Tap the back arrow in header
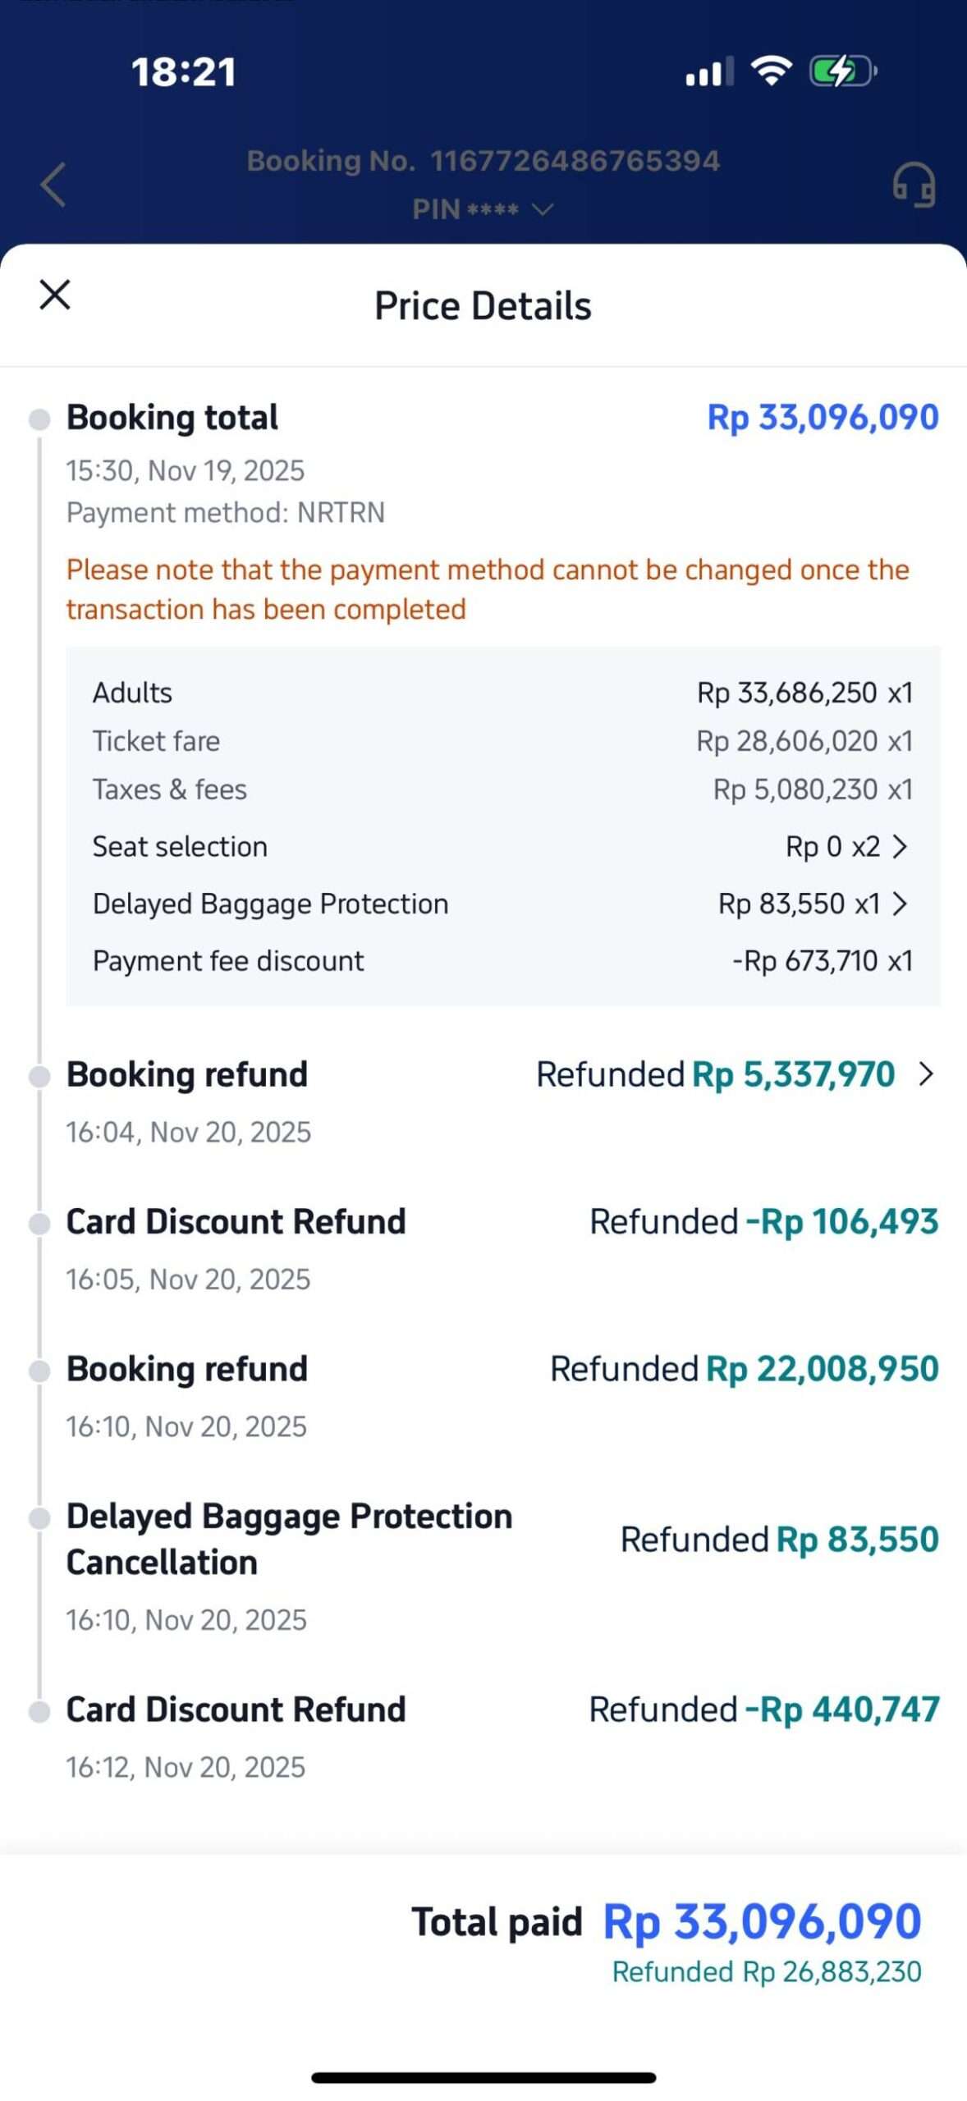Viewport: 967px width, 2101px height. (53, 184)
